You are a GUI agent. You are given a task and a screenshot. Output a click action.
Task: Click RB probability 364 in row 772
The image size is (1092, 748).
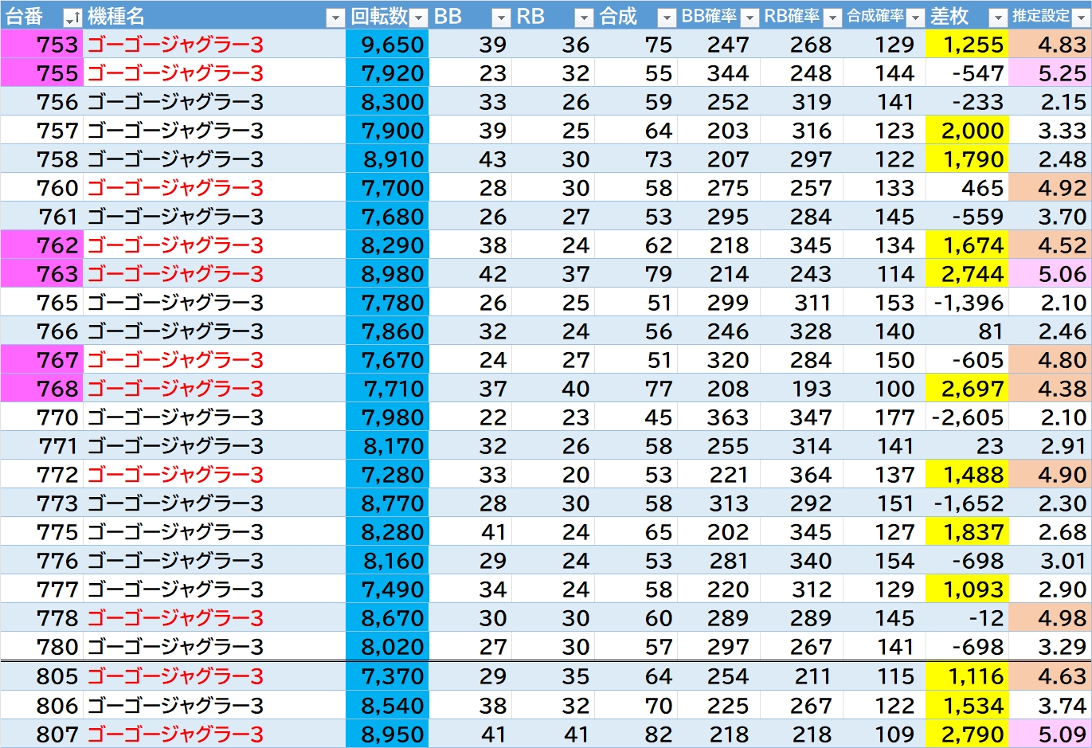[802, 475]
